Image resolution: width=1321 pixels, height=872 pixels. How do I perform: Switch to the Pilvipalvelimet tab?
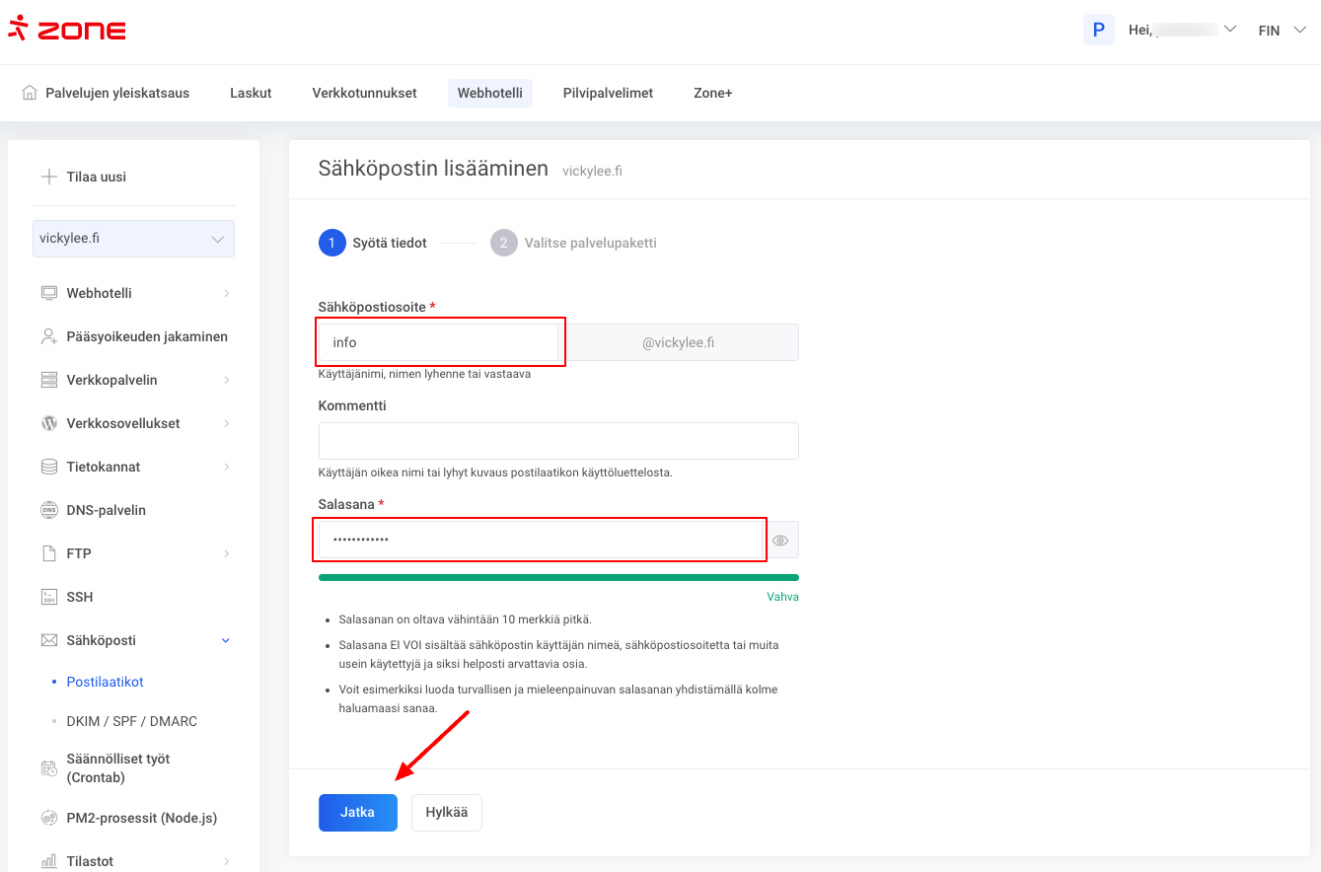608,93
